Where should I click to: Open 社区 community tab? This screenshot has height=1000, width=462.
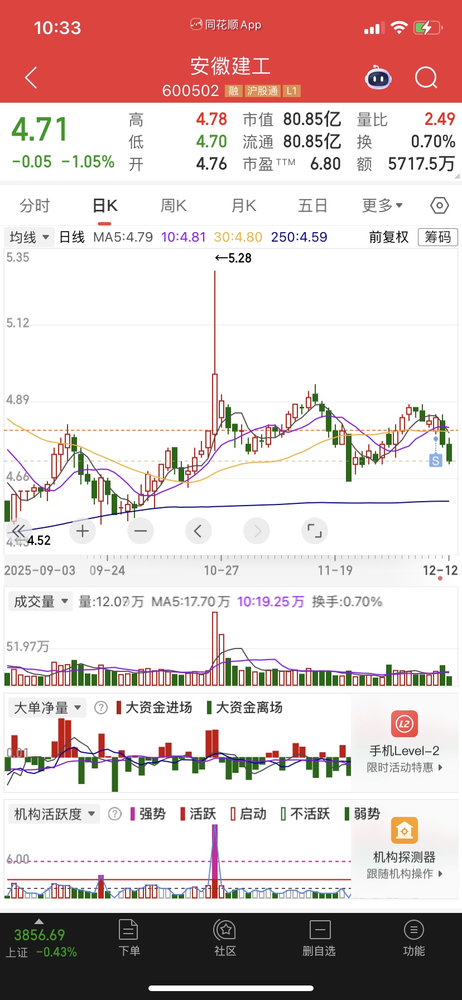225,939
